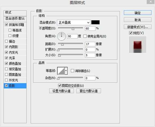This screenshot has height=127, width=155.
Task: Enable the 渐变叠加 checkbox
Action: [x=6, y=69]
